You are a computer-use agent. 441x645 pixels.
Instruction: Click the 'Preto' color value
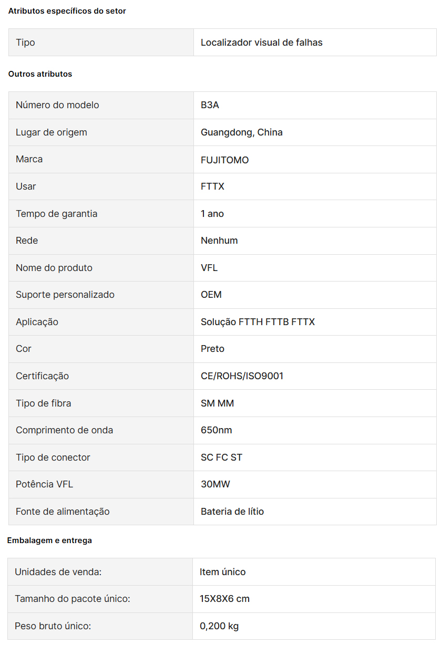(x=212, y=349)
